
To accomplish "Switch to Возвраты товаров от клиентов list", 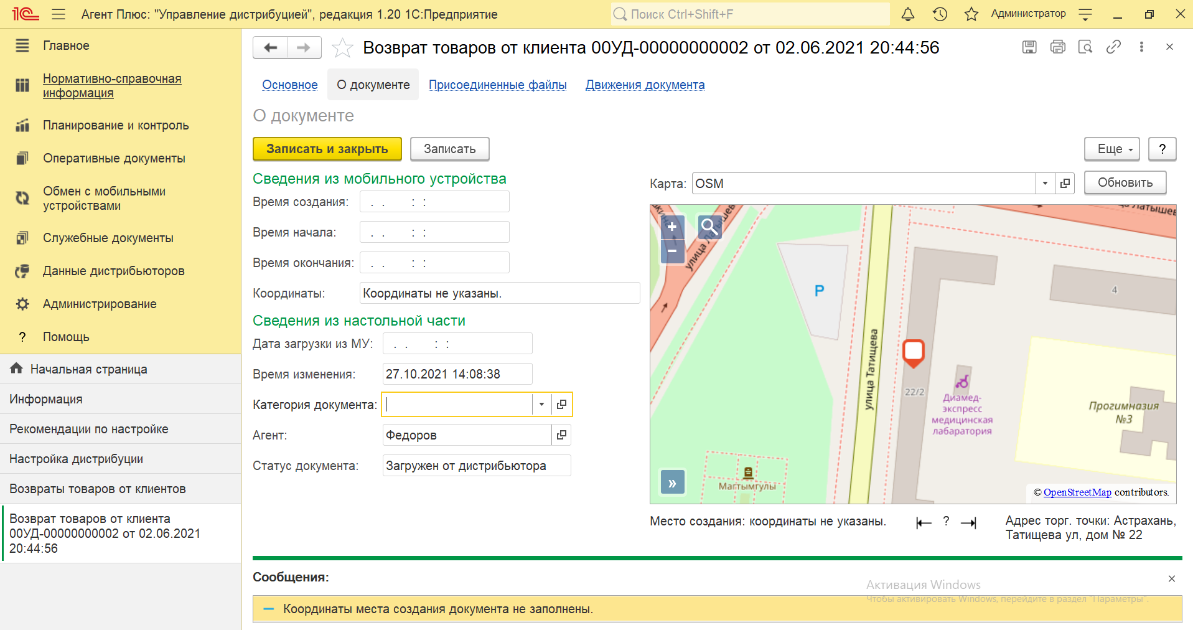I will (x=120, y=489).
